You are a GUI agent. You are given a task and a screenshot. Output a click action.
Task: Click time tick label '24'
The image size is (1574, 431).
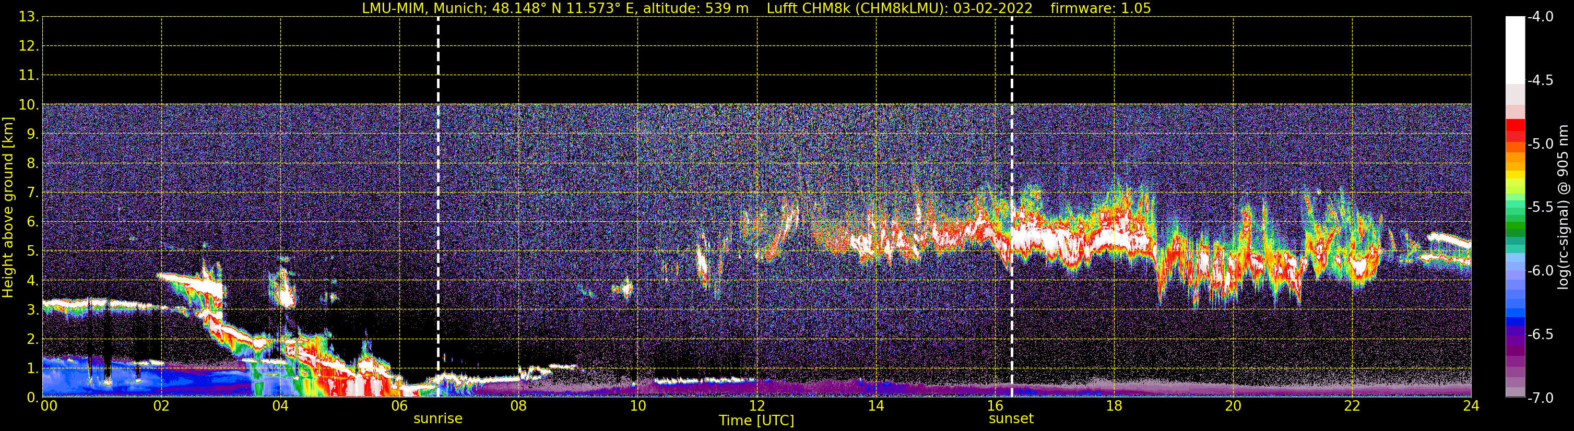click(x=1471, y=406)
